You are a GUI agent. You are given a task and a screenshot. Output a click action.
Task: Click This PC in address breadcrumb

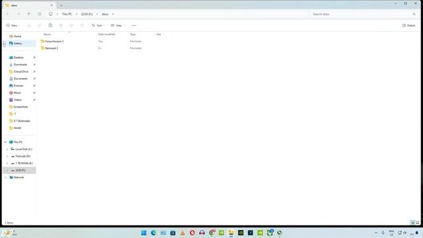67,14
